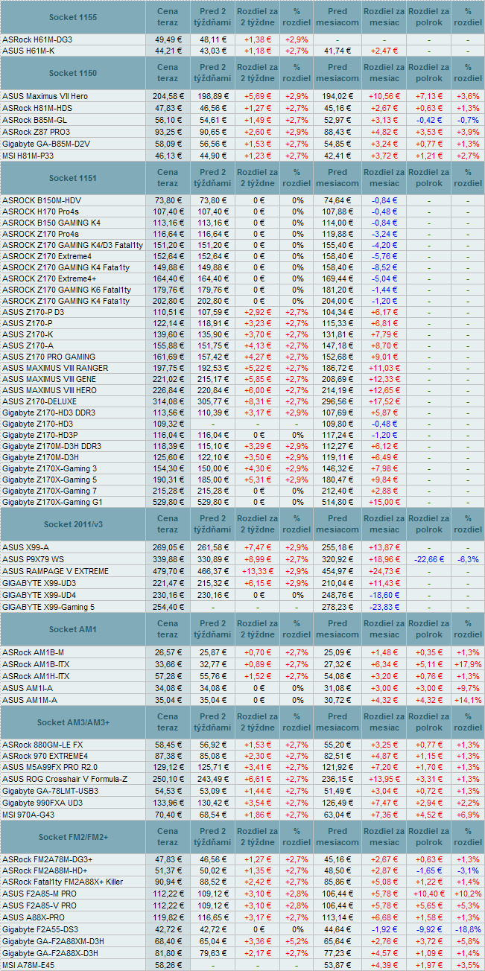Select ASRock B85M-GL in the table
The width and height of the screenshot is (485, 971).
coord(35,119)
